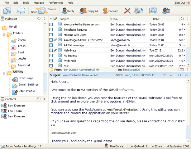Open The Team contact
191x149 pixels.
[15, 111]
